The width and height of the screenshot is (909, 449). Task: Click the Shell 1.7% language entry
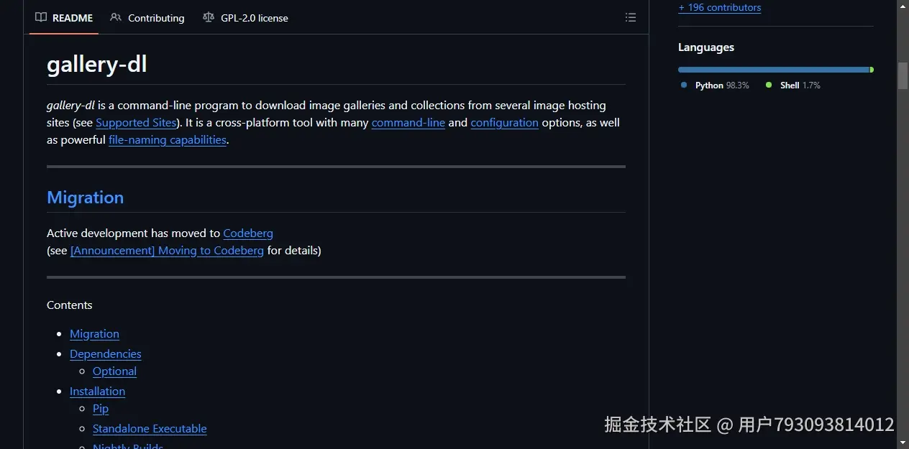pyautogui.click(x=792, y=85)
